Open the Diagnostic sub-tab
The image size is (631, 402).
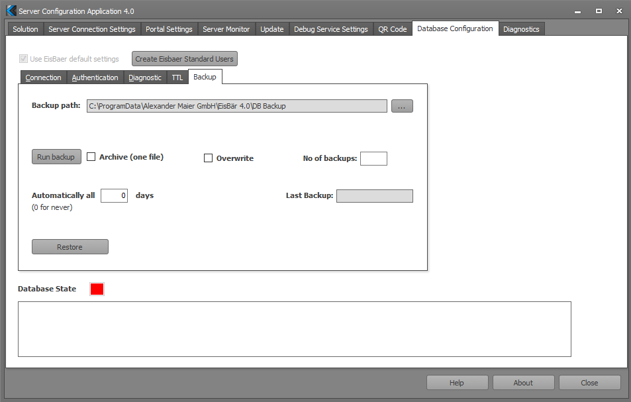145,77
